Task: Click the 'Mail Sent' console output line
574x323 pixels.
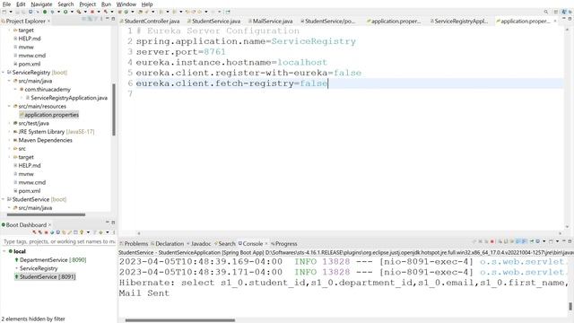Action: pyautogui.click(x=144, y=293)
